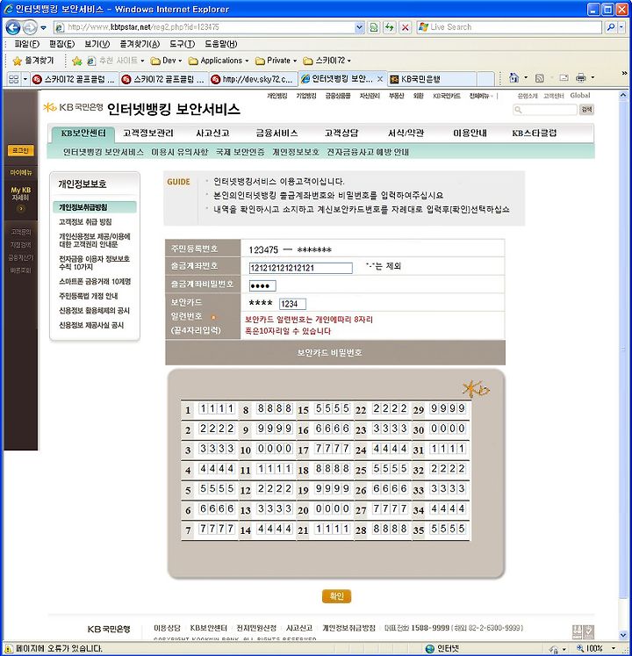
Task: Click the Add to Favorites Bar star icon
Action: pos(77,61)
